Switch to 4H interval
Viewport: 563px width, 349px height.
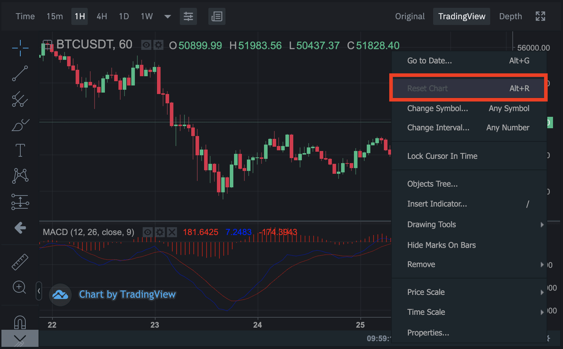(x=102, y=16)
